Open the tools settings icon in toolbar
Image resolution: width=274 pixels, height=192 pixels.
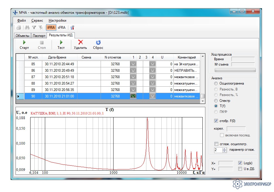pyautogui.click(x=72, y=28)
